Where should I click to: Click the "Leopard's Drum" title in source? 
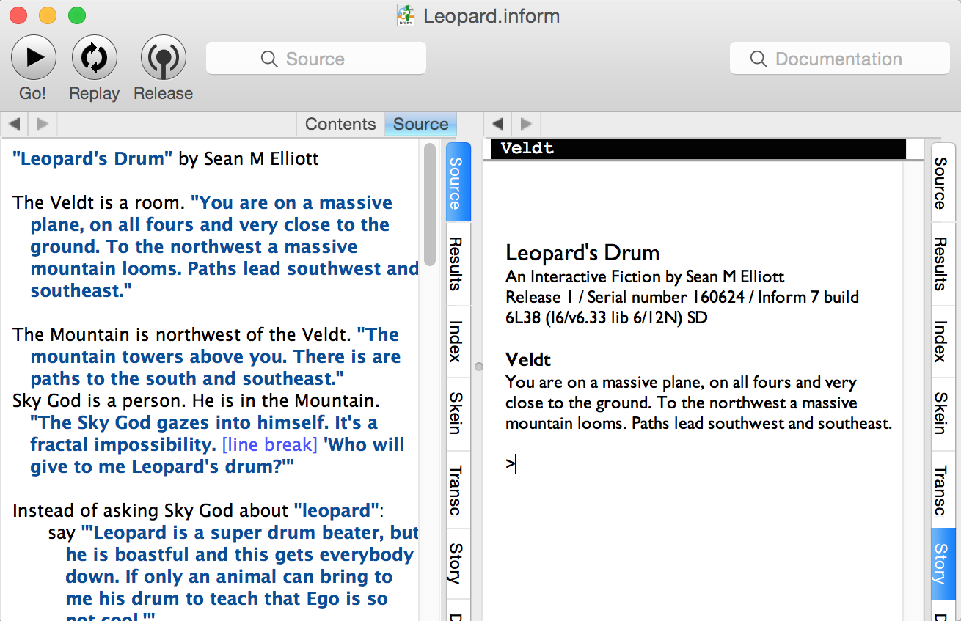pos(92,159)
